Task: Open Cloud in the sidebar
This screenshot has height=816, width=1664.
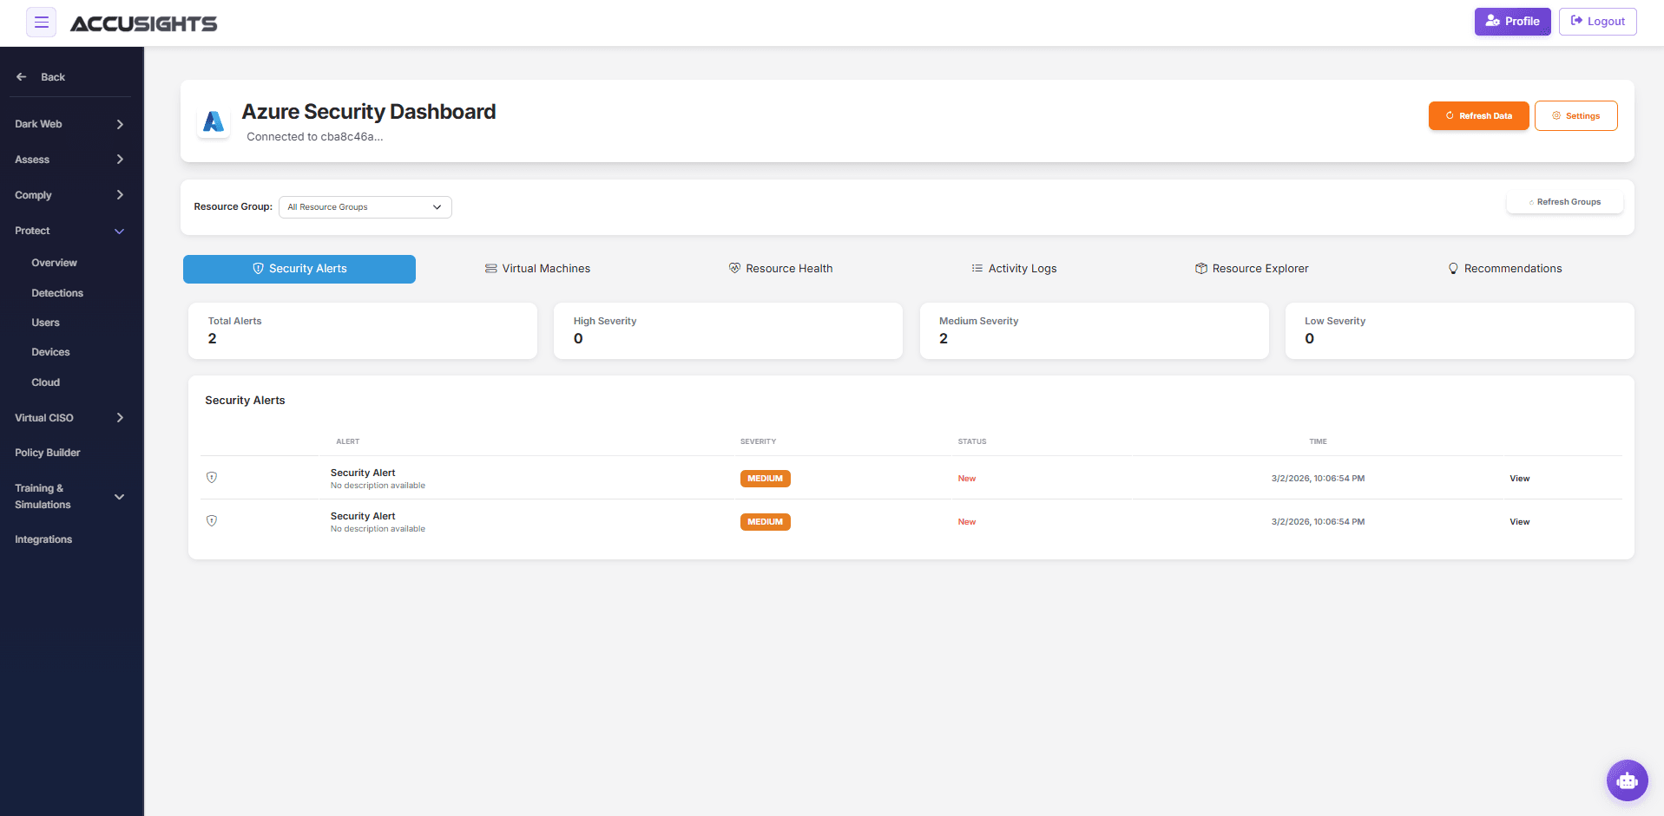Action: point(45,382)
